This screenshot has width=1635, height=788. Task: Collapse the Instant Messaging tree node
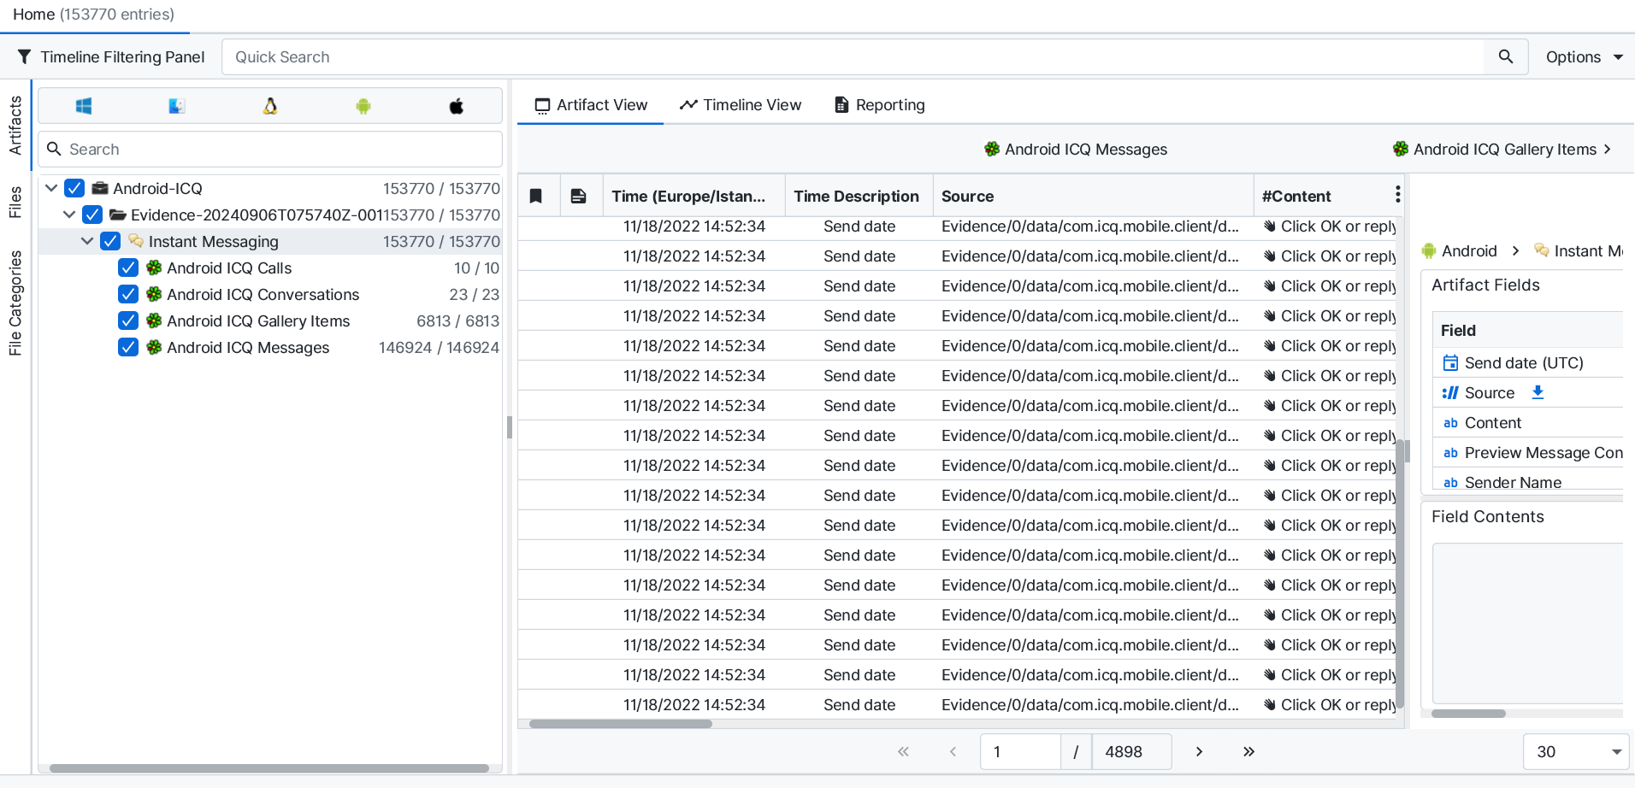87,242
